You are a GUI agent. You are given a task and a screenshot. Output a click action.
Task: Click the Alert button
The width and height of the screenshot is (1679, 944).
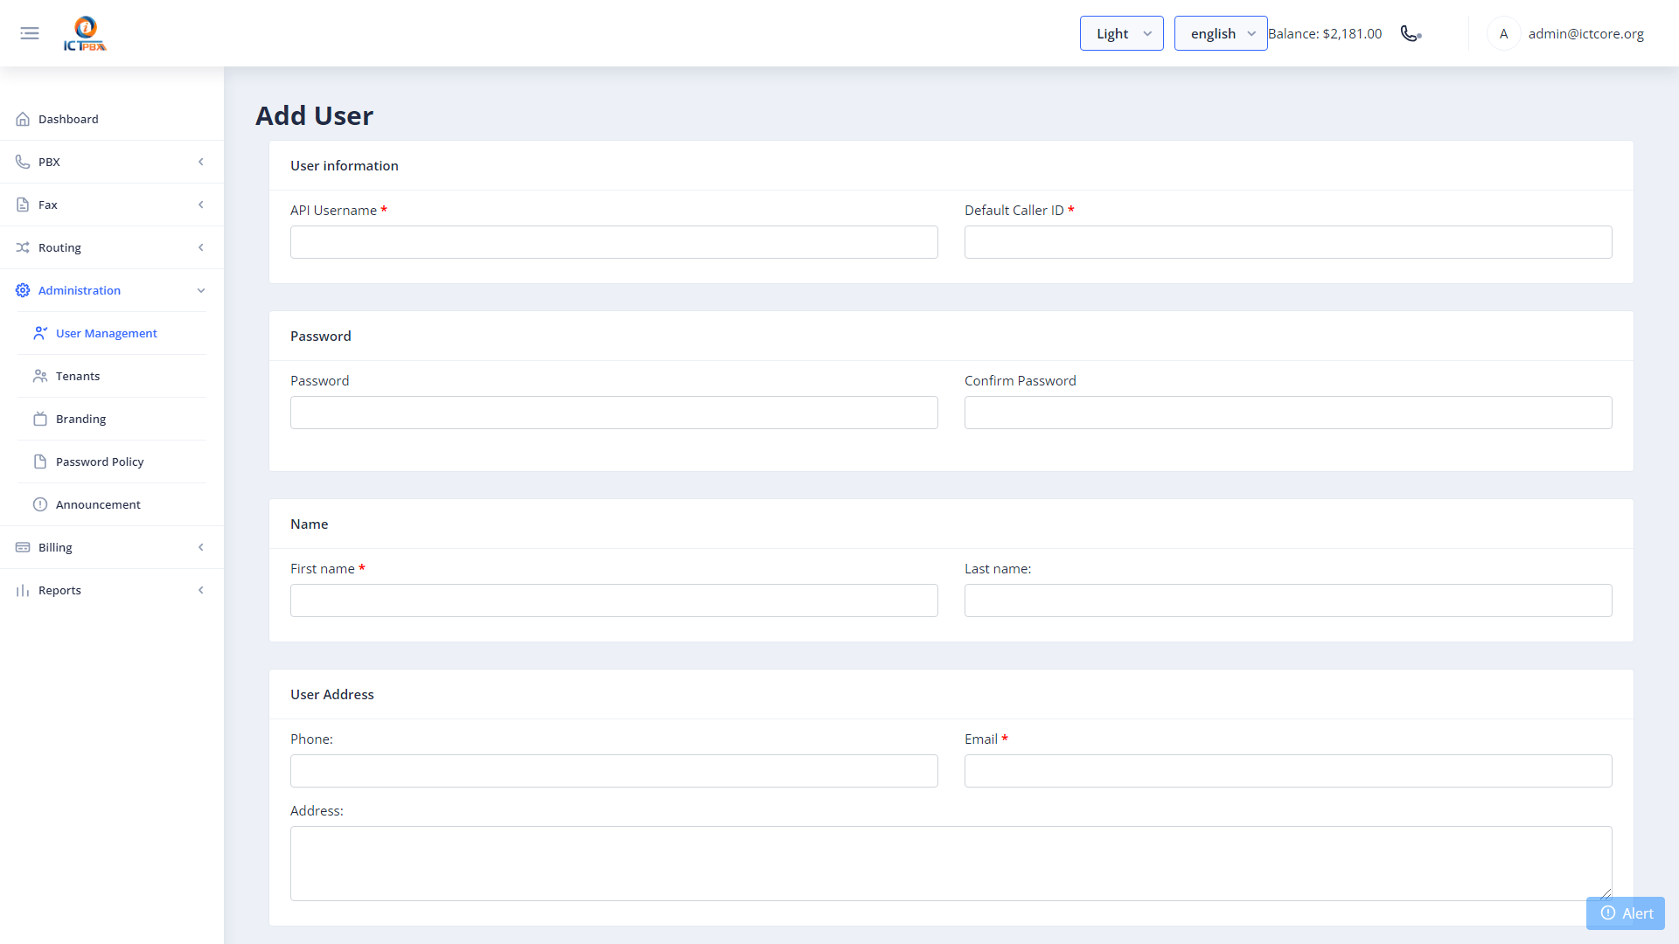click(x=1626, y=913)
